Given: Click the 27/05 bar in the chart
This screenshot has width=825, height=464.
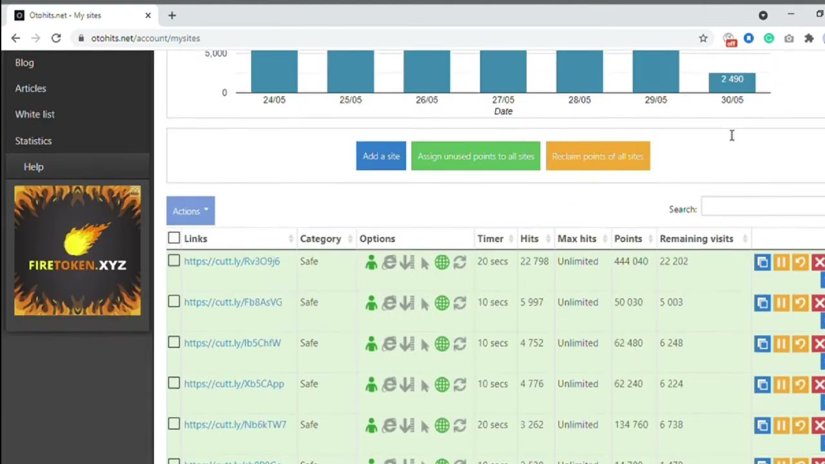Looking at the screenshot, I should tap(503, 72).
